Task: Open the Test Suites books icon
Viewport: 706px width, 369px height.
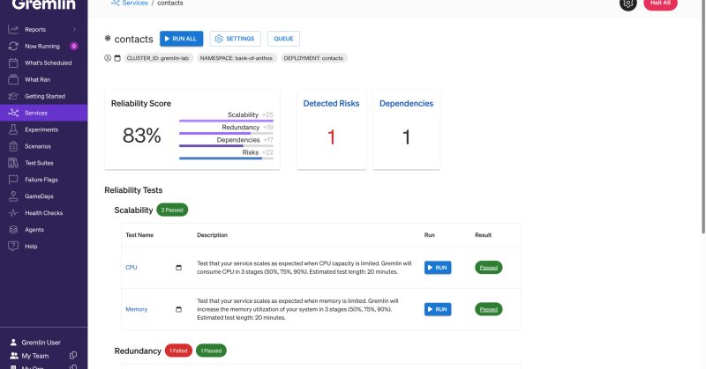Action: coord(13,163)
